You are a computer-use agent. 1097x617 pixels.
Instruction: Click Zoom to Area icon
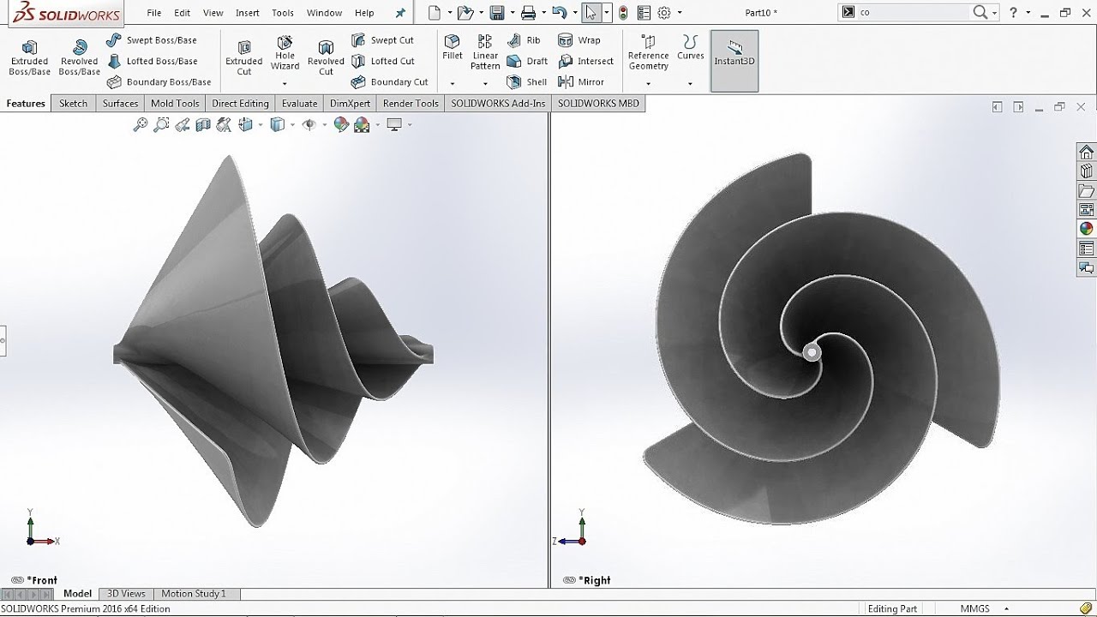pyautogui.click(x=161, y=125)
